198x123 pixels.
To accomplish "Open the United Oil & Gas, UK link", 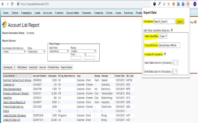I will point(12,120).
